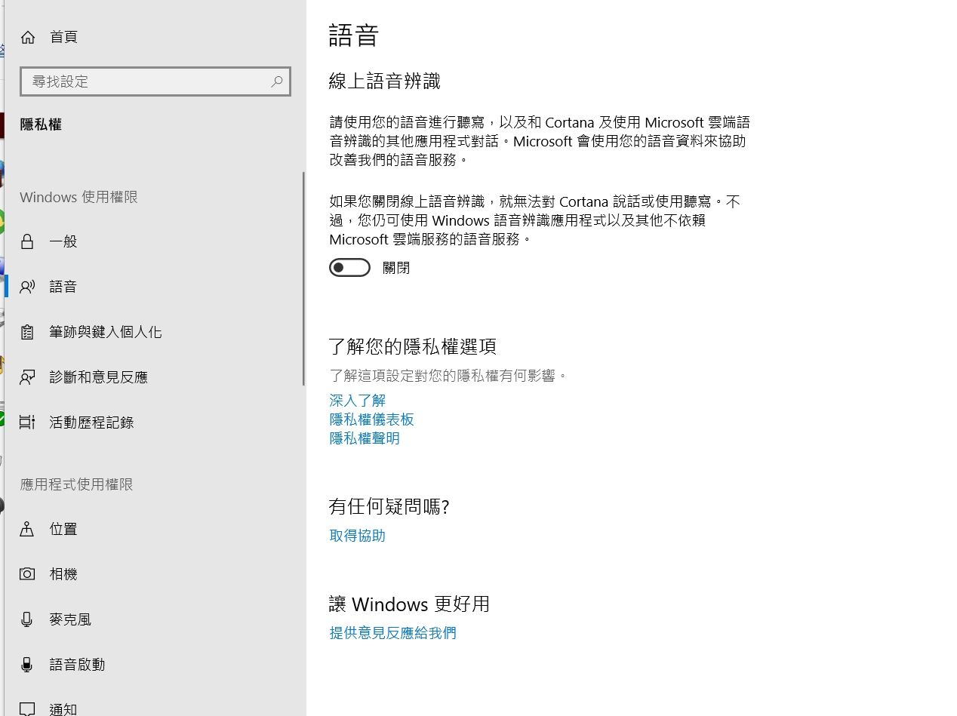This screenshot has width=957, height=716.
Task: Click the microphone icon beside 麥克風
Action: (x=27, y=619)
